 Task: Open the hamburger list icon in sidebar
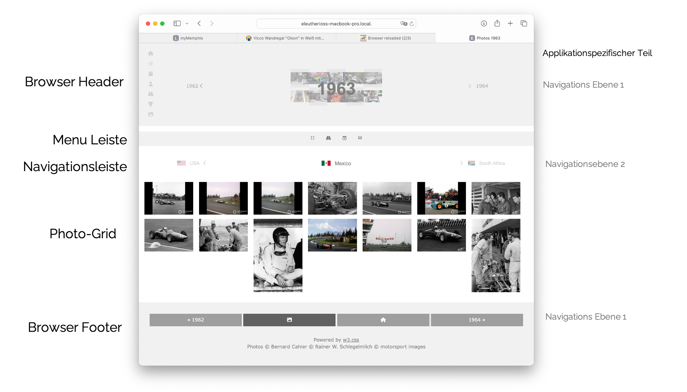click(150, 64)
